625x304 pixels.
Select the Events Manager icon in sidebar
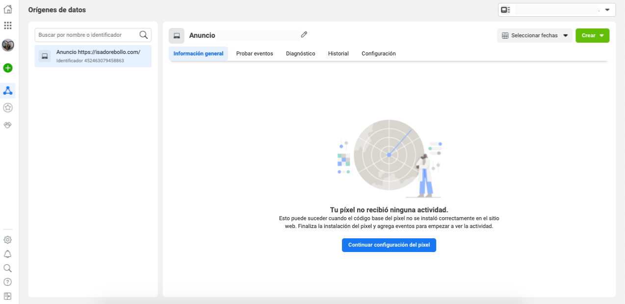(x=7, y=90)
